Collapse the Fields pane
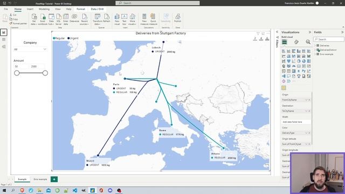The image size is (345, 194). (x=342, y=32)
